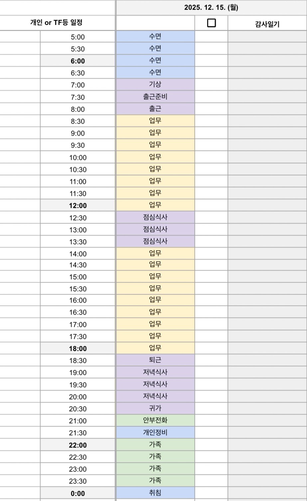Click the 출근 cell at 8:00
The height and width of the screenshot is (501, 307).
click(x=155, y=109)
